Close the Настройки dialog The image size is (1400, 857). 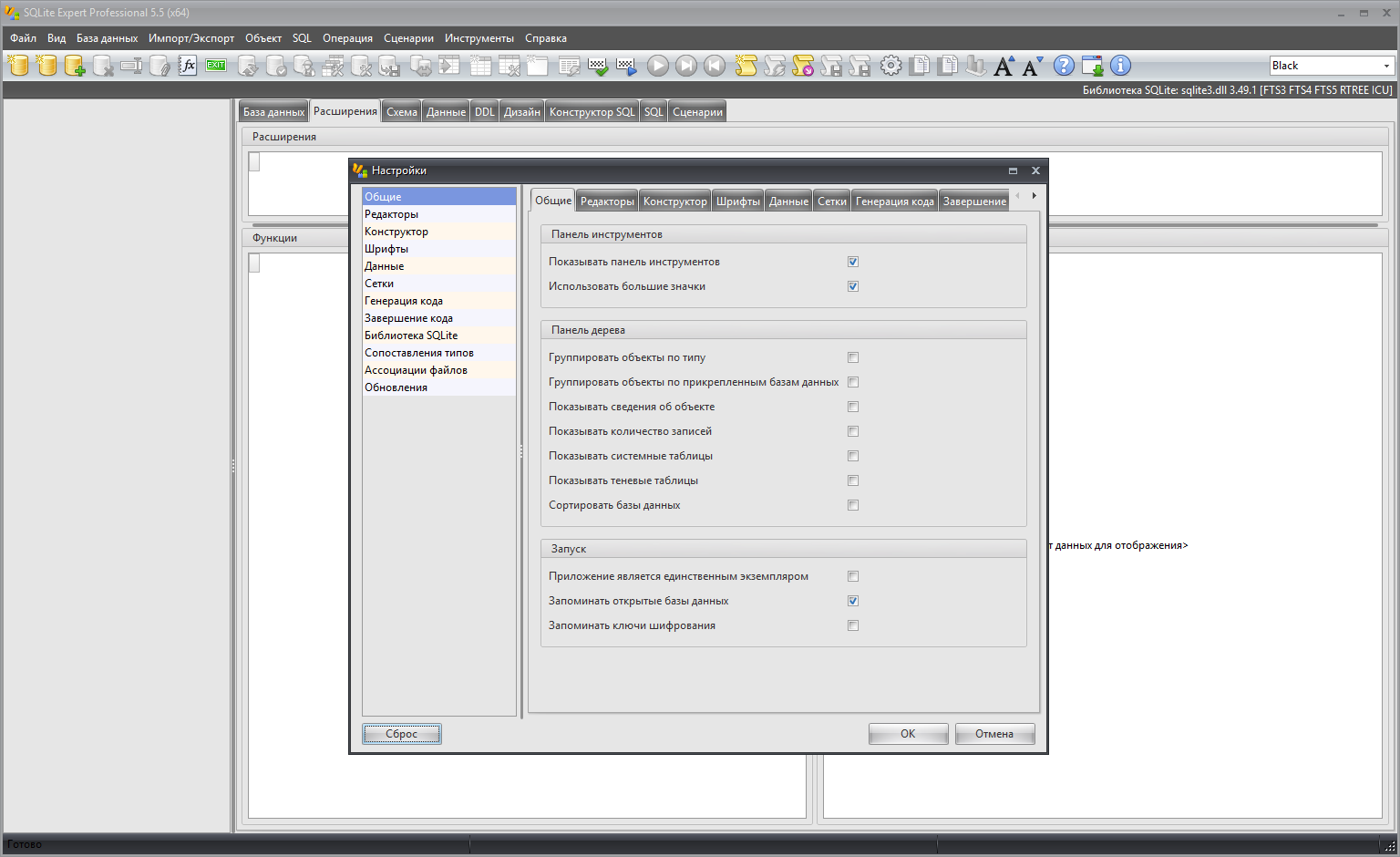click(1035, 170)
